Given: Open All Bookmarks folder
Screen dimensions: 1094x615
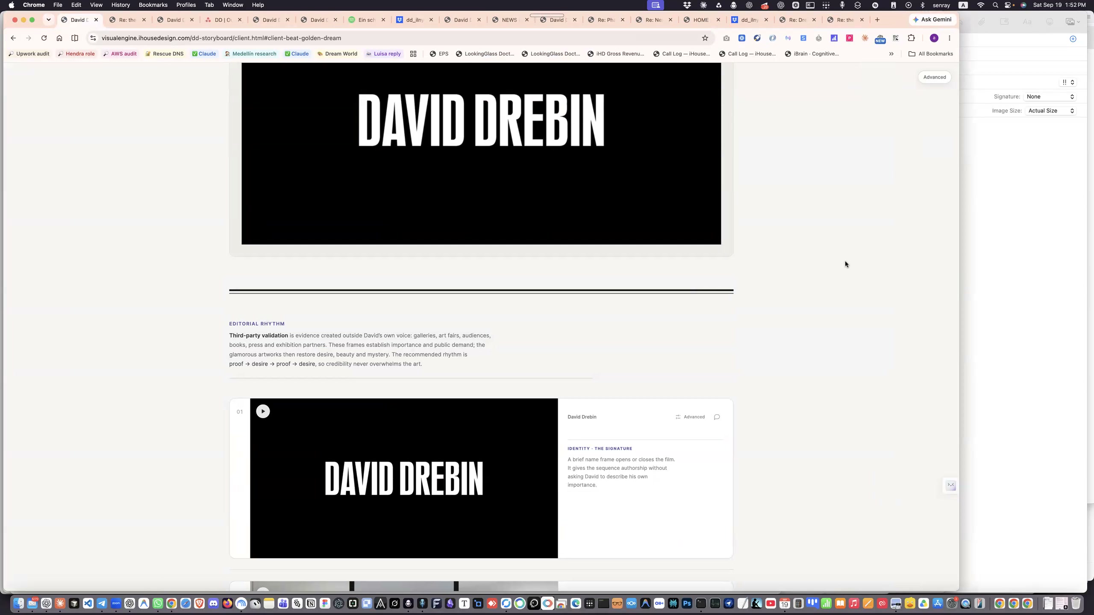Looking at the screenshot, I should point(930,54).
